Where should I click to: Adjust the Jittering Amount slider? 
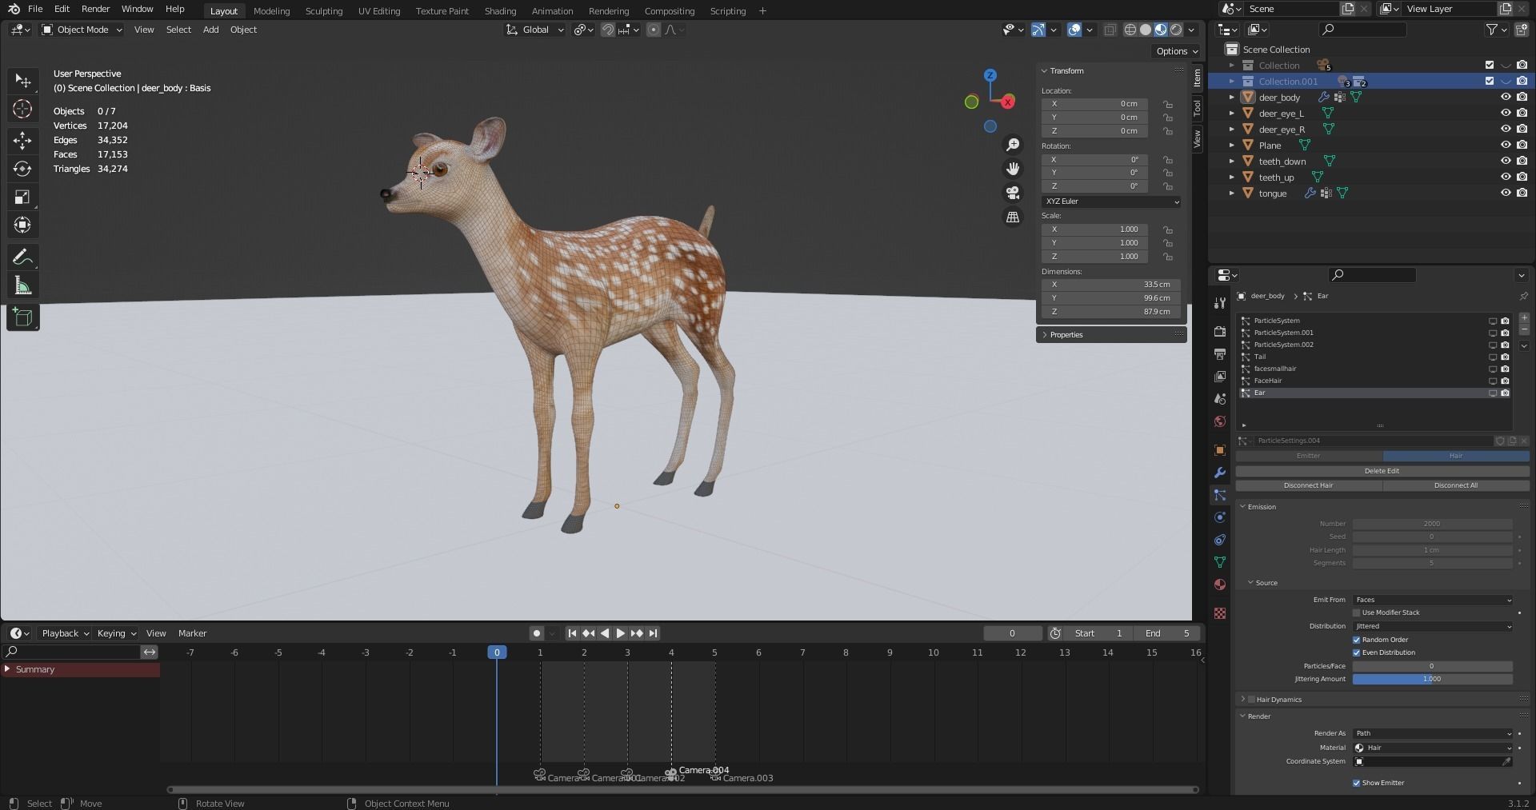pos(1432,679)
